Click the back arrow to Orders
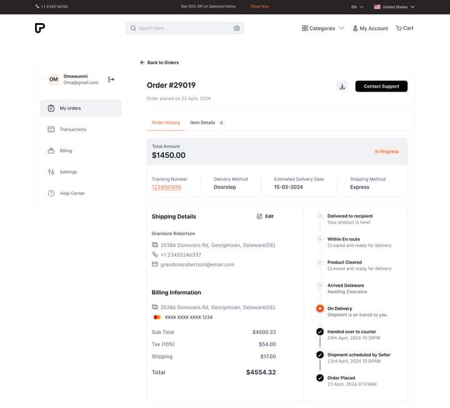The height and width of the screenshot is (408, 450). point(142,62)
